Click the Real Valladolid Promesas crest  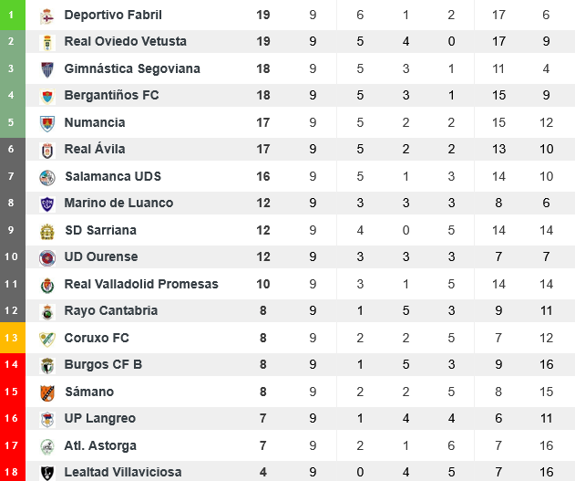(47, 285)
